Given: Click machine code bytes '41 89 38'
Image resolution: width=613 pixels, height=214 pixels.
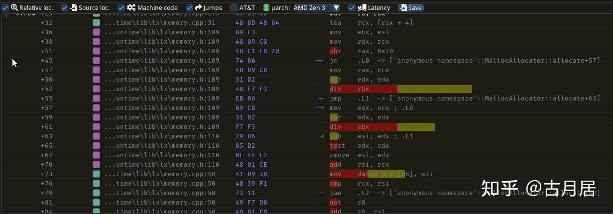Looking at the screenshot, I should pos(251,174).
